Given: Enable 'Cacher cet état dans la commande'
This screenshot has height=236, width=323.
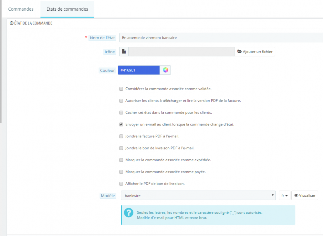Looking at the screenshot, I should 121,113.
